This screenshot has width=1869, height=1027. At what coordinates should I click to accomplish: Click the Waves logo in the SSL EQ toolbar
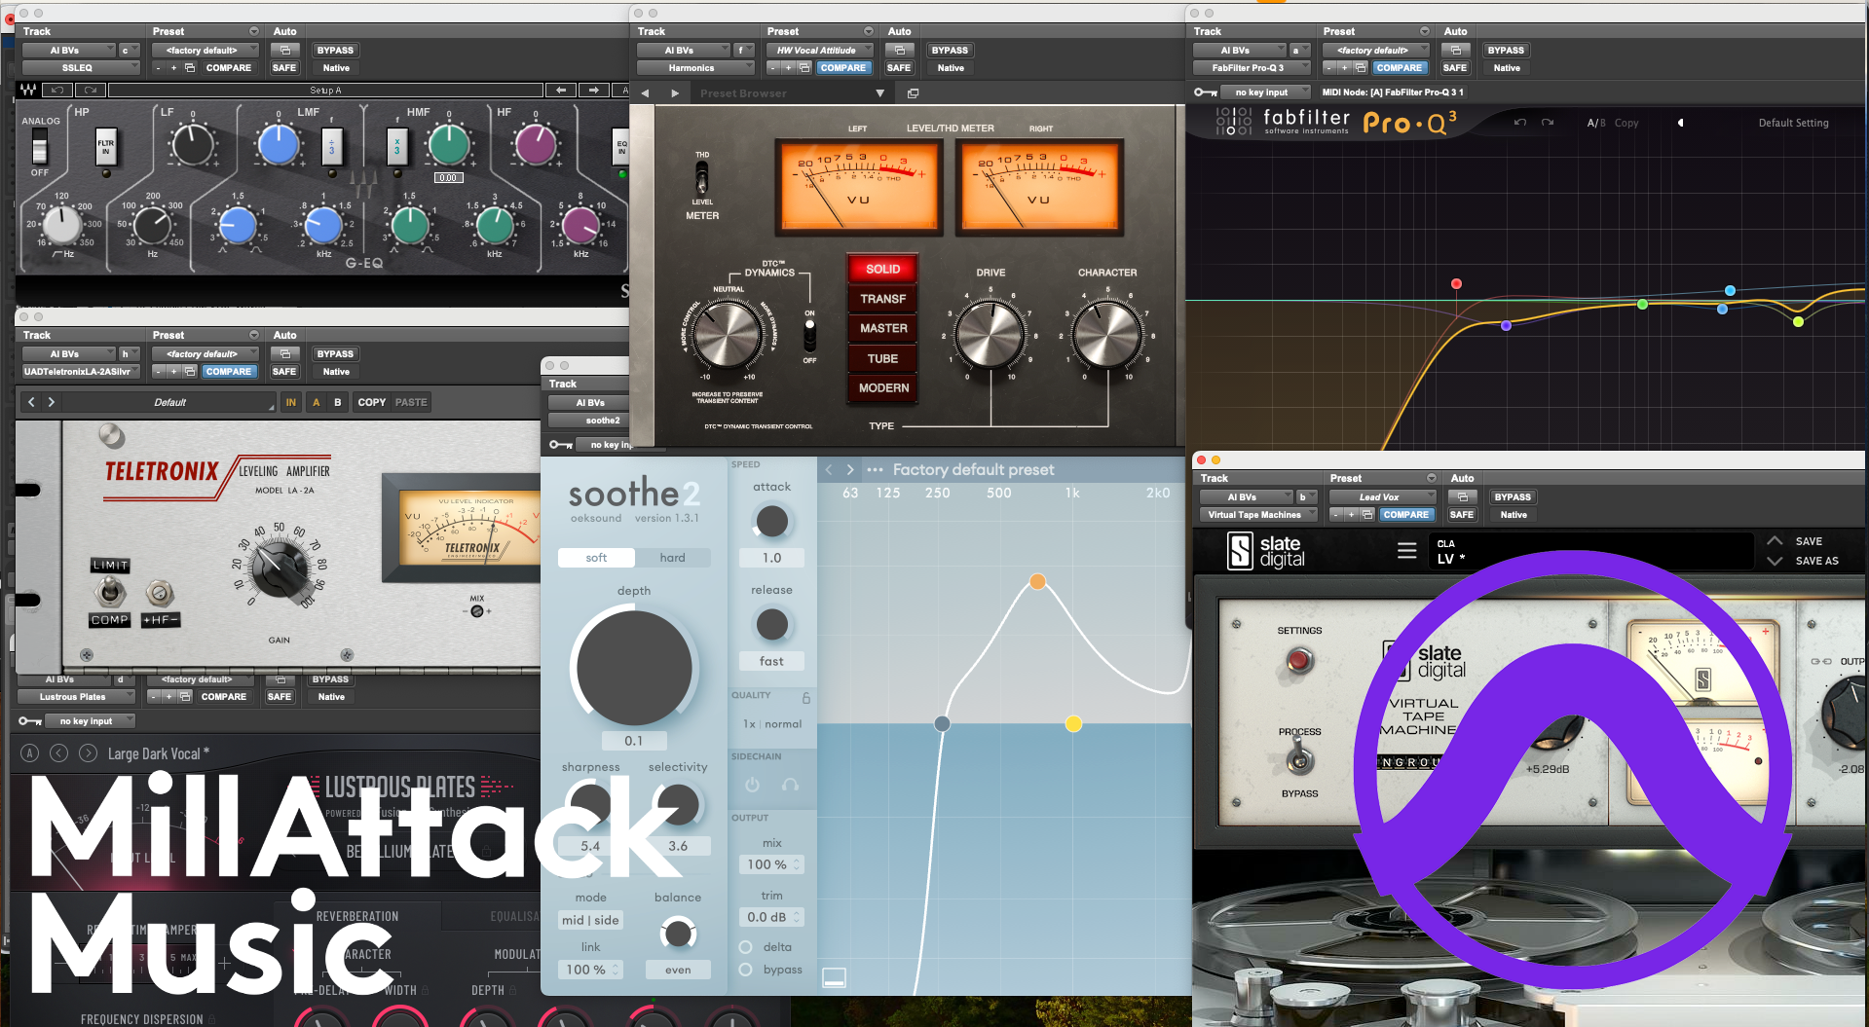coord(28,90)
